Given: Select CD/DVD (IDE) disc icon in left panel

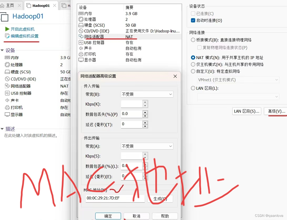Looking at the screenshot, I should pos(7,79).
